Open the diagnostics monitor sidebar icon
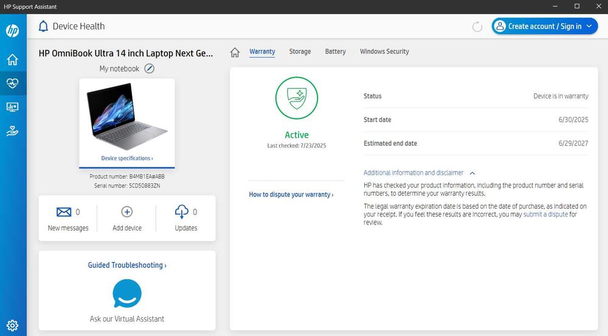608x336 pixels. tap(13, 107)
